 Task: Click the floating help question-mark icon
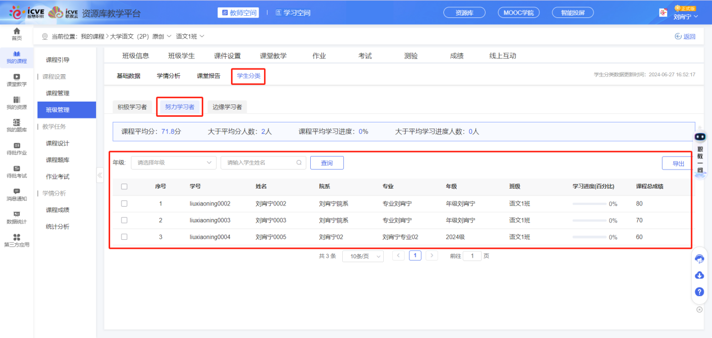coord(699,291)
